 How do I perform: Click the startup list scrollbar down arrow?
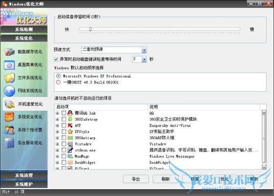tap(264, 167)
